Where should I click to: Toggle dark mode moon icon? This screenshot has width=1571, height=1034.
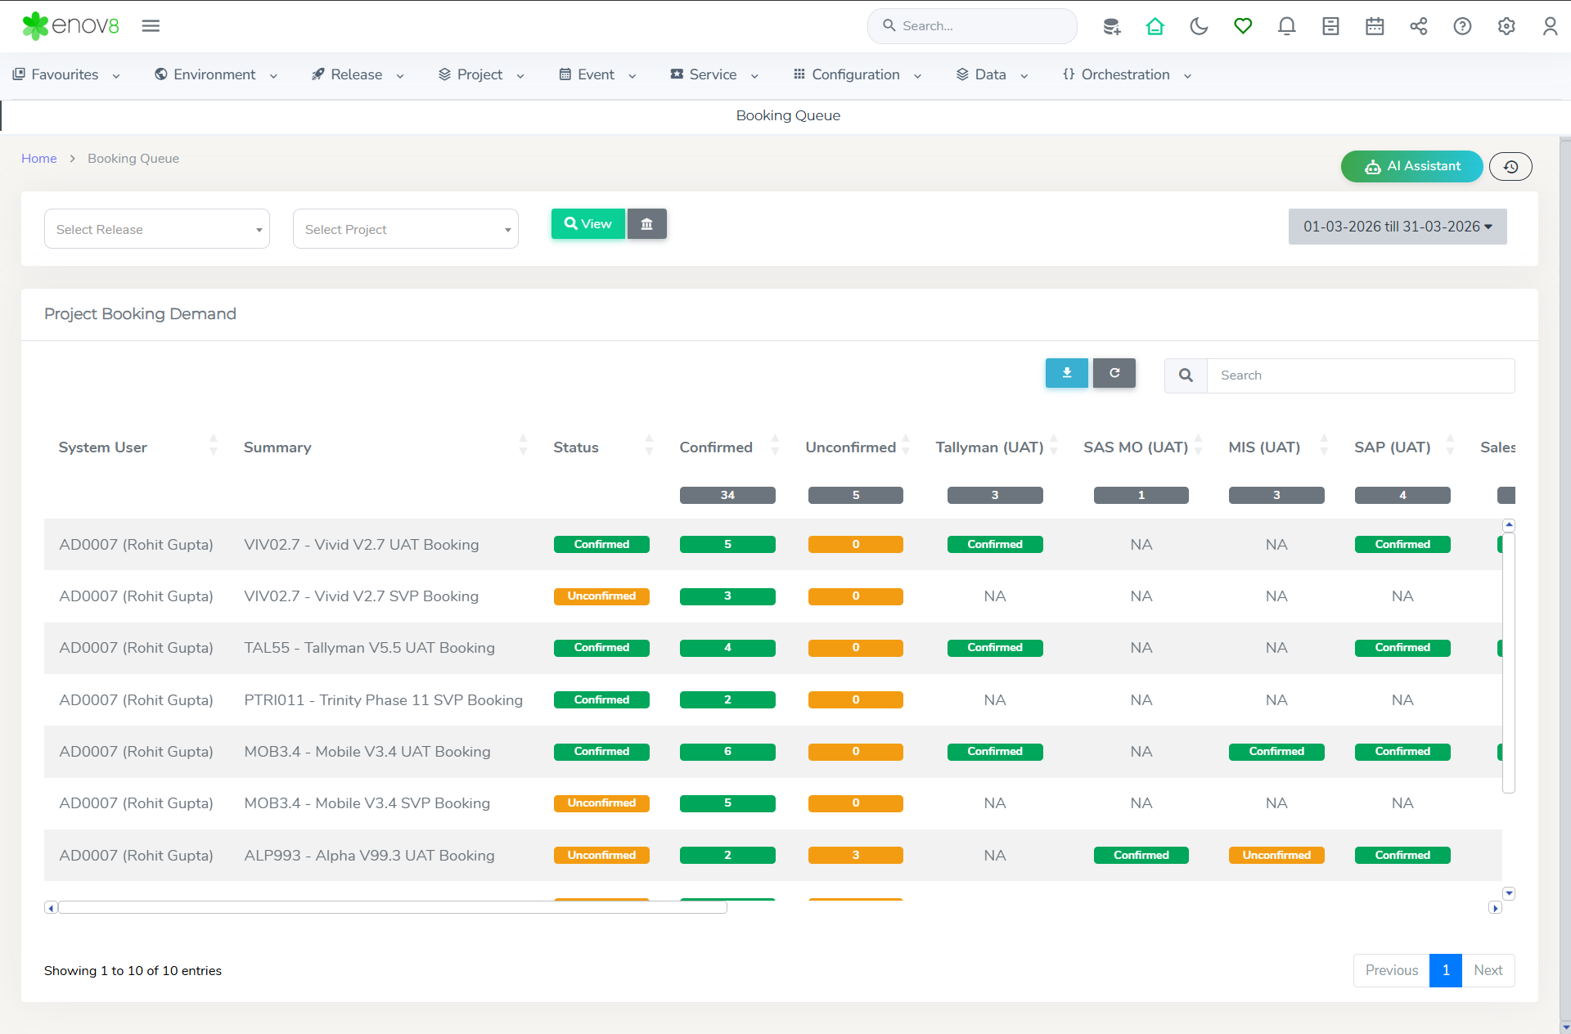1199,26
